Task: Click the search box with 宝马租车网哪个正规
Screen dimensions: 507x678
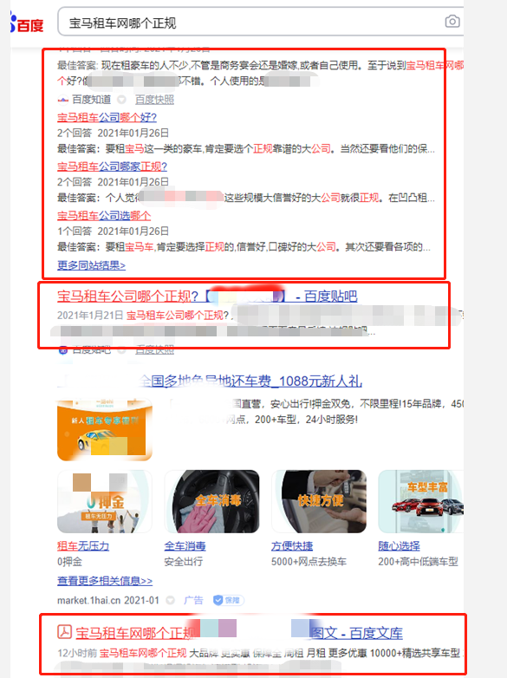Action: coord(261,22)
